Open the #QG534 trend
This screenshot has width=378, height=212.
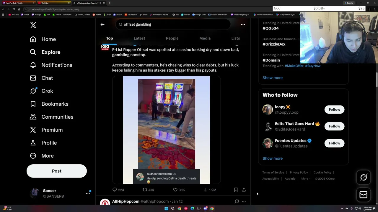pos(271,28)
